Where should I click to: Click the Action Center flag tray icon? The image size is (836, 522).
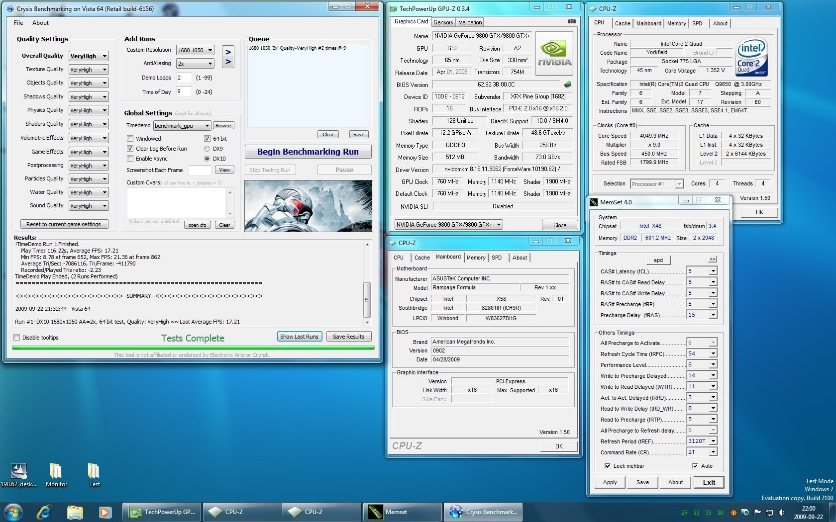(757, 512)
